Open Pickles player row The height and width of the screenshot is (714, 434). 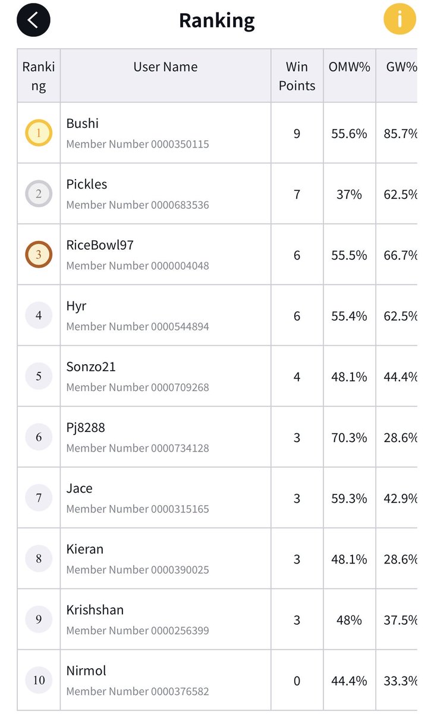217,194
